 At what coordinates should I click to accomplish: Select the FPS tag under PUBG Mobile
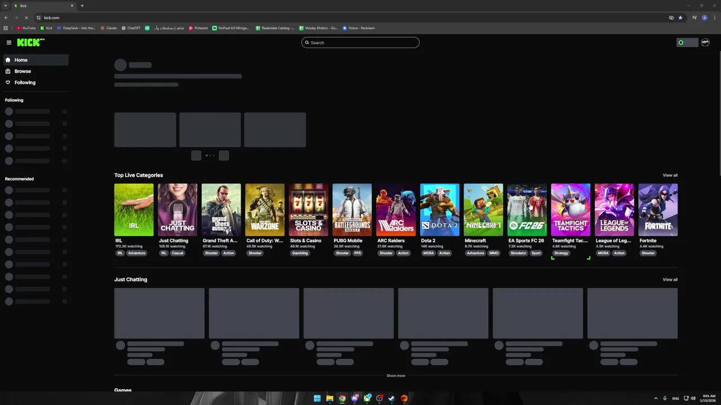point(358,253)
